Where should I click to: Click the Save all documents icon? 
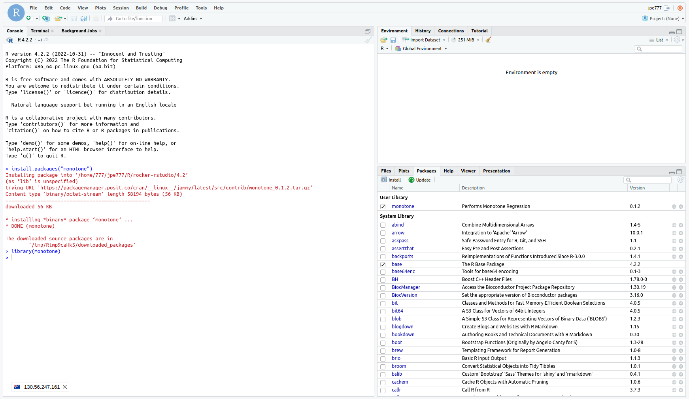pos(84,19)
